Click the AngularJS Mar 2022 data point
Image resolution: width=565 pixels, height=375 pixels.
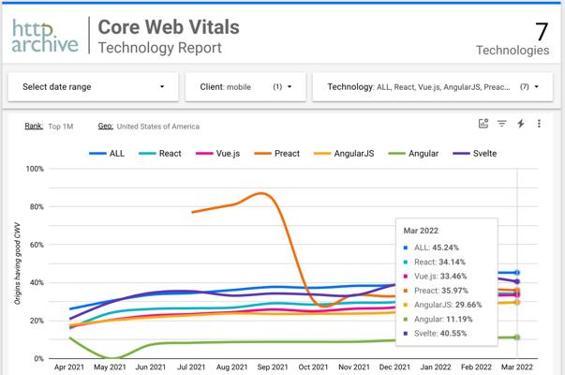coord(517,302)
